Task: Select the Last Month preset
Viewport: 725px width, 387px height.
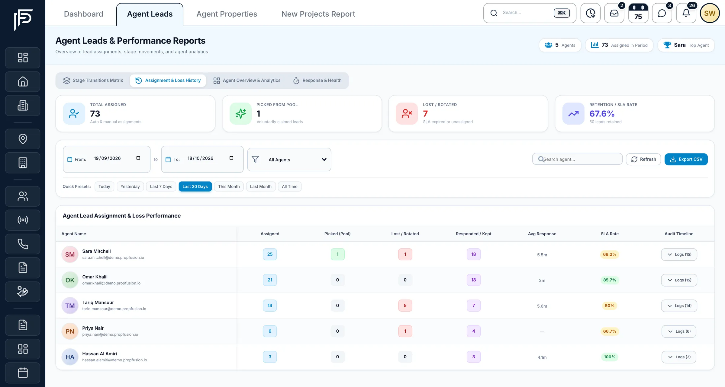Action: (x=261, y=186)
